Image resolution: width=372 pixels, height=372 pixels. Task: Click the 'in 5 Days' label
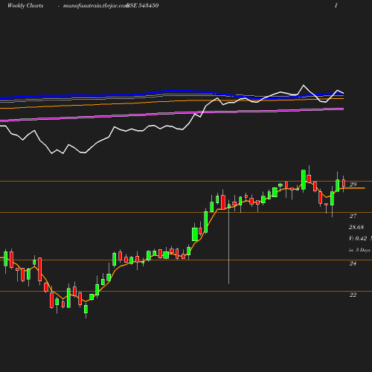[x=359, y=250]
